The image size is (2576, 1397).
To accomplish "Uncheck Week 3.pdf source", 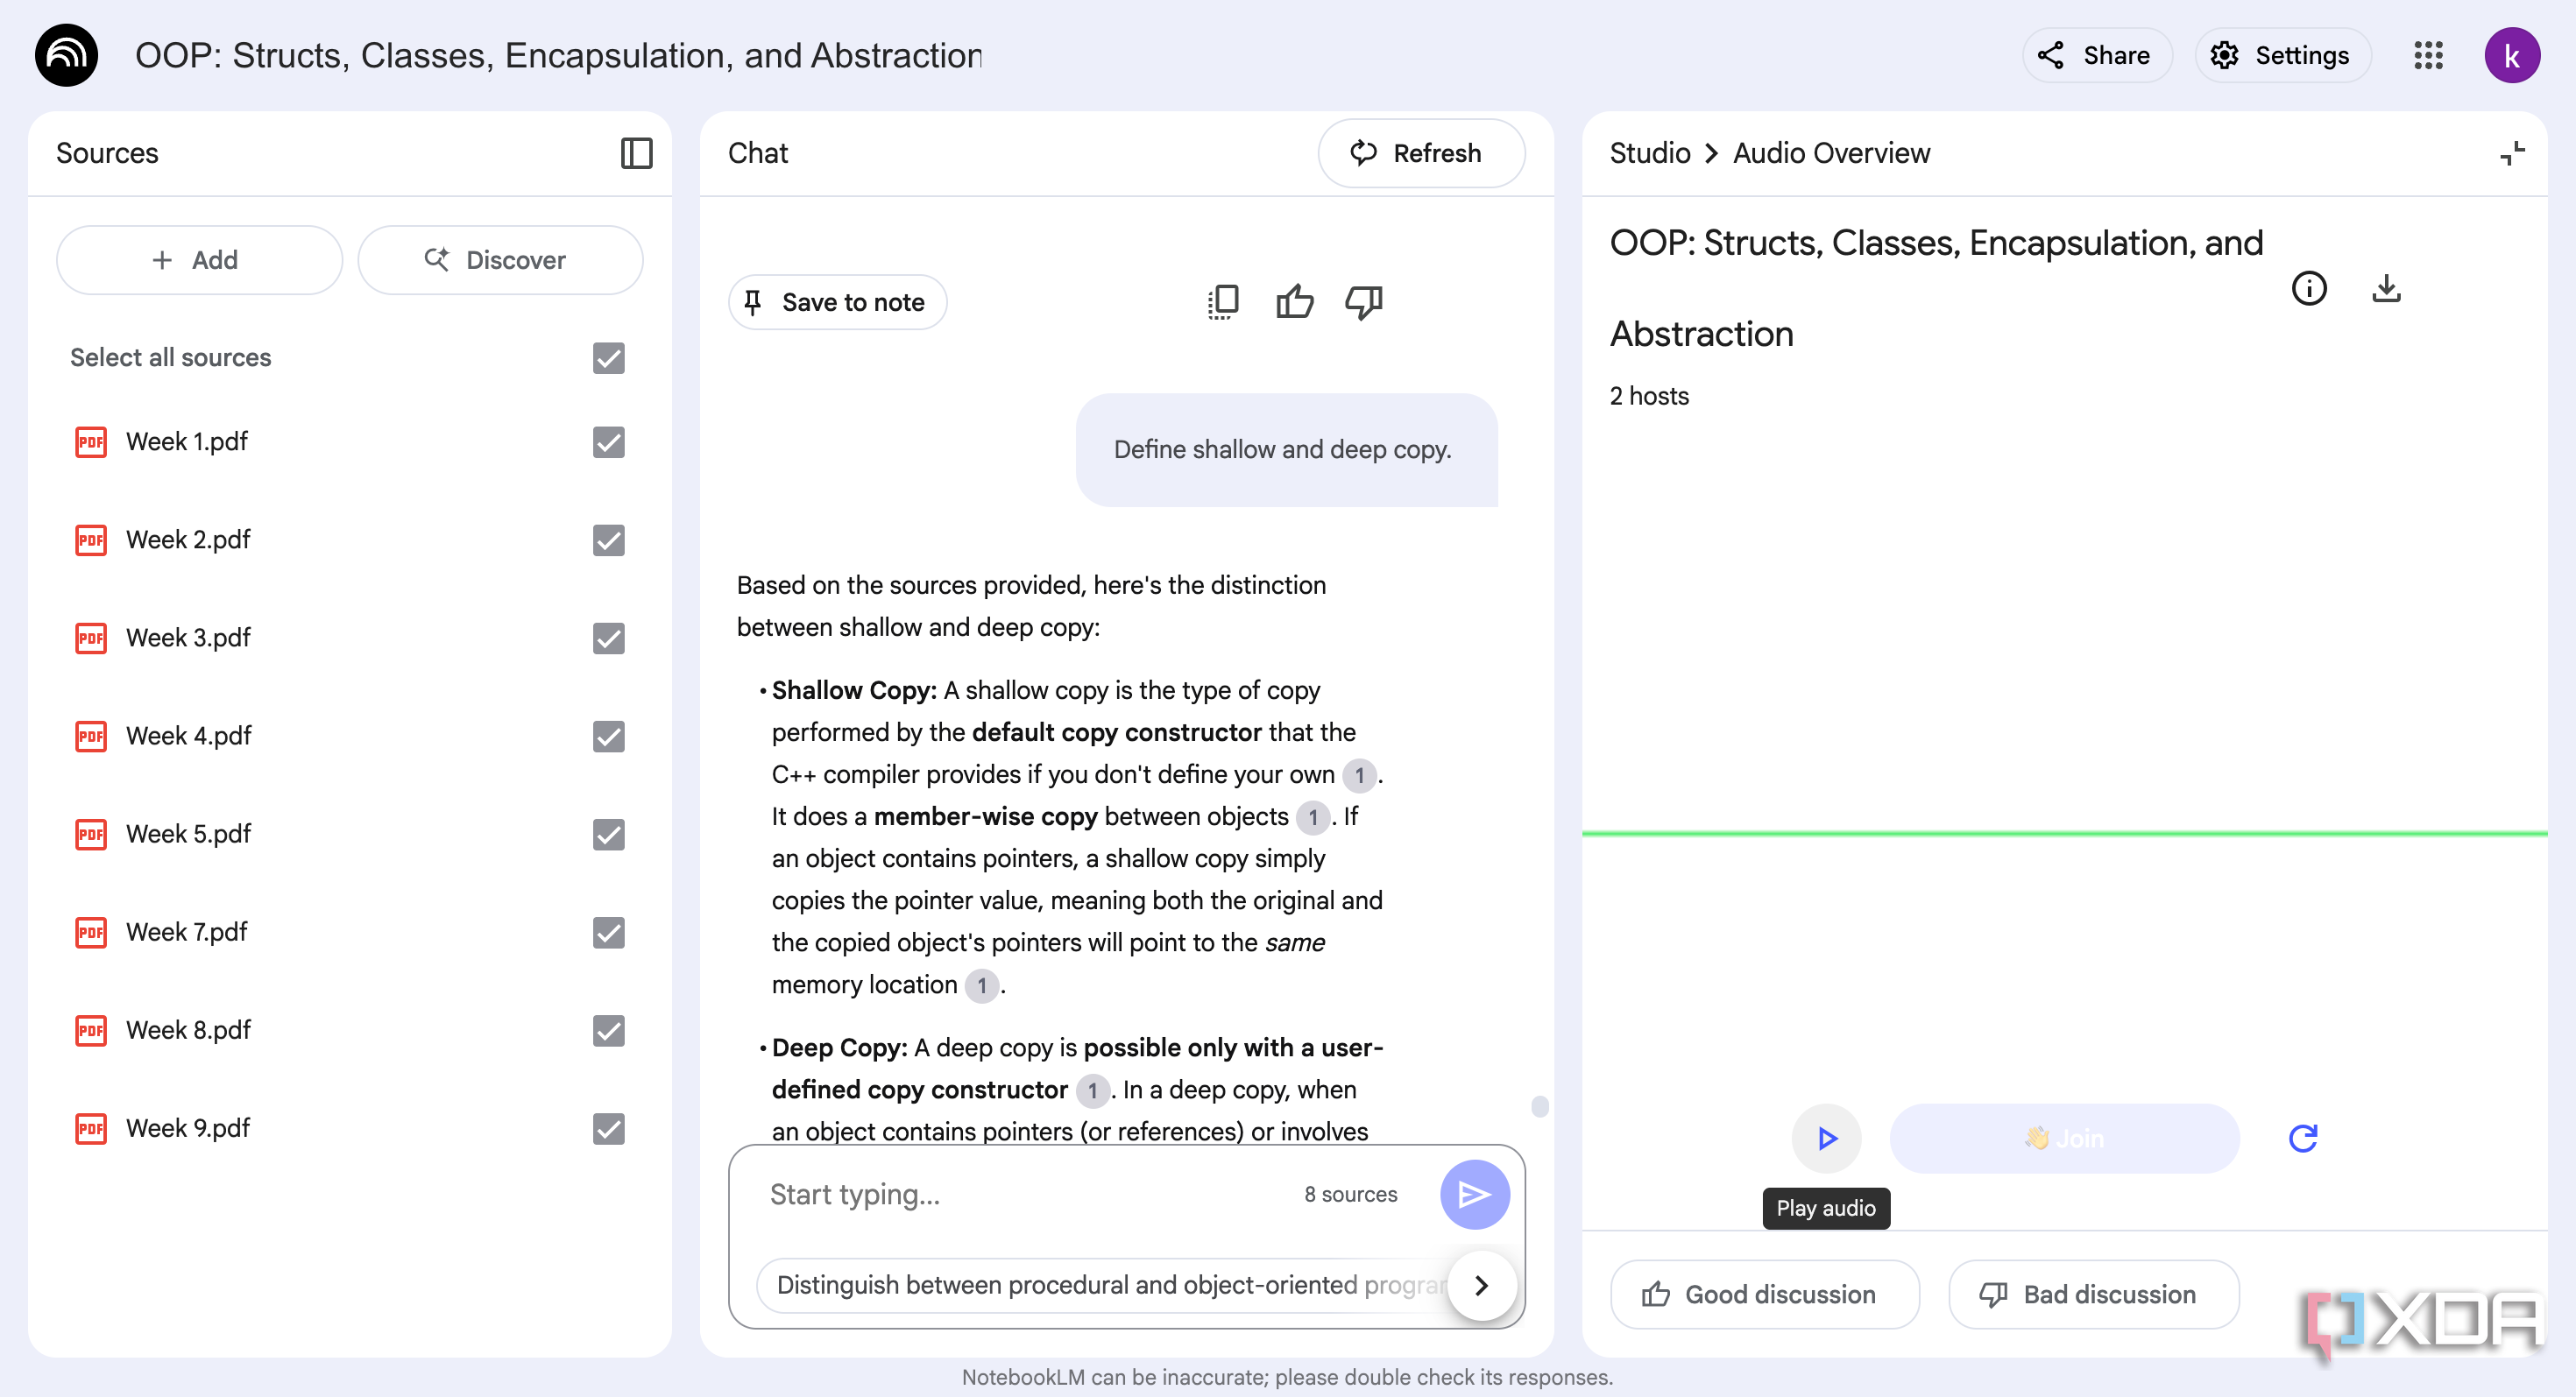I will 608,638.
